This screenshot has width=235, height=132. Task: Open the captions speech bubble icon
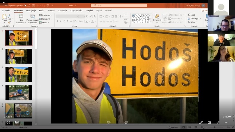click(x=17, y=123)
